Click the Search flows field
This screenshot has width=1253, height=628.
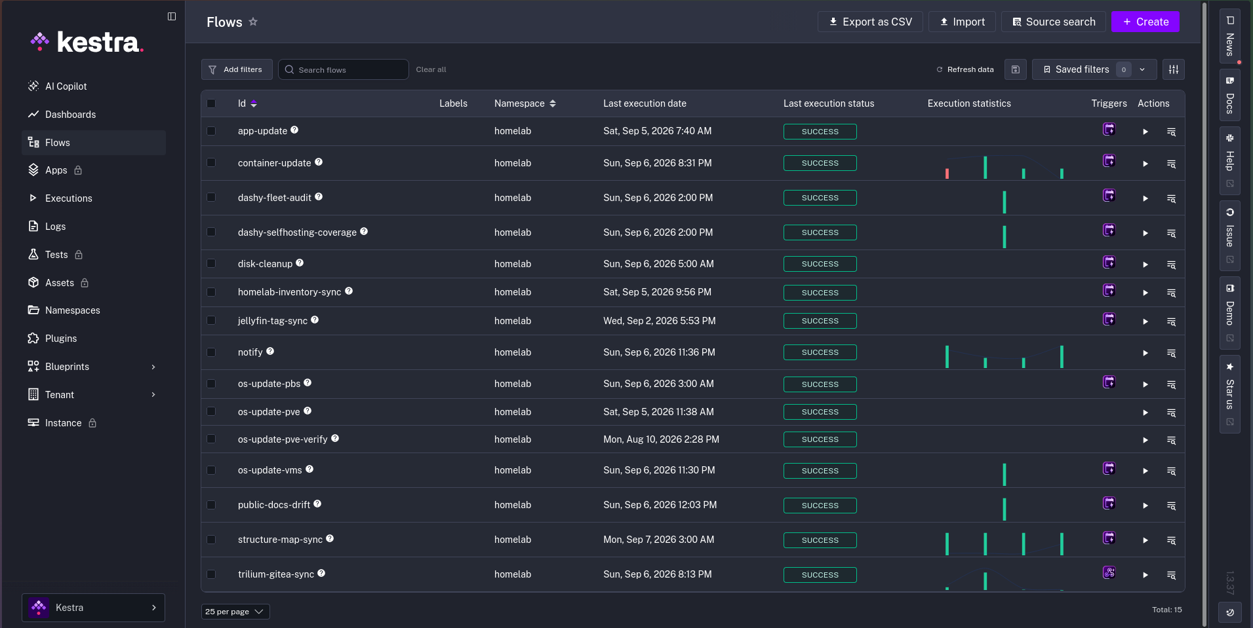coord(344,69)
